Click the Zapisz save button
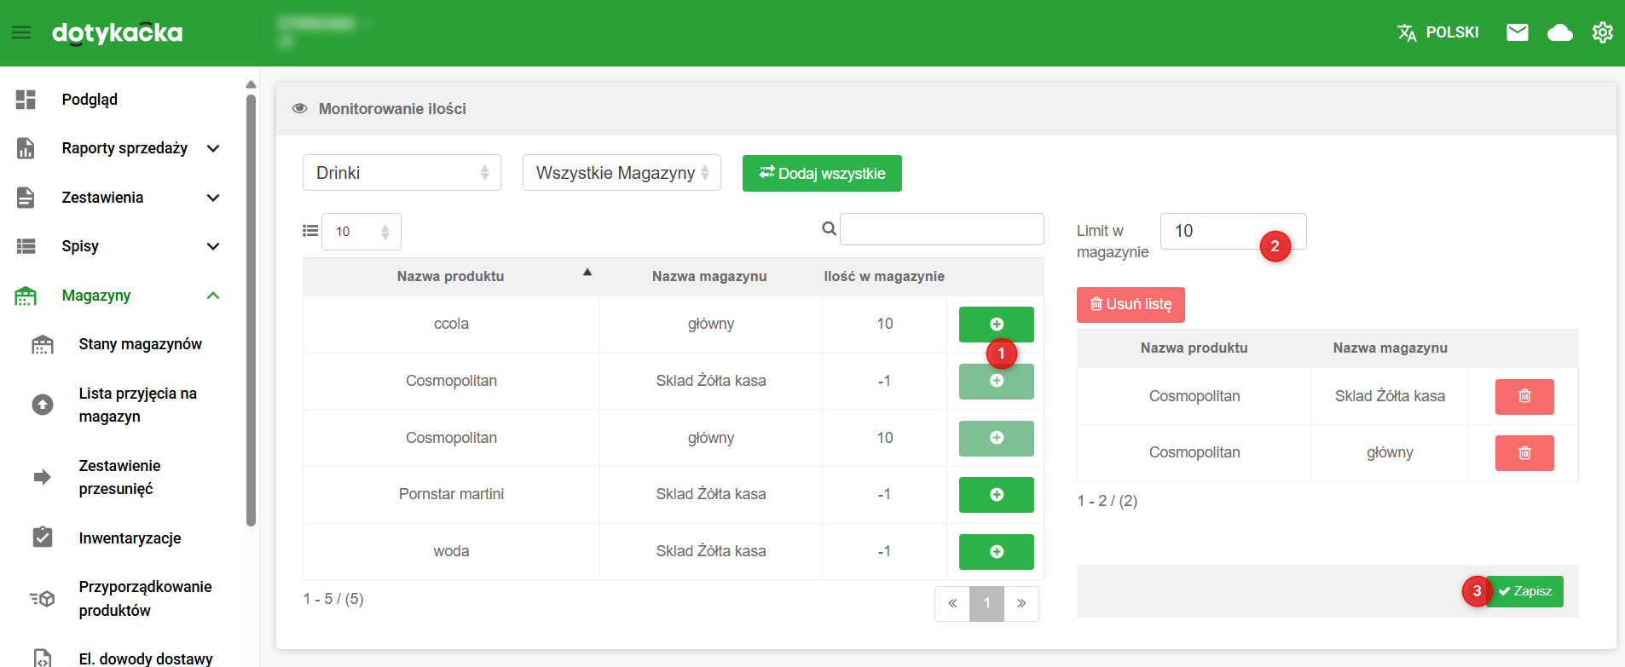This screenshot has width=1625, height=667. pos(1528,591)
